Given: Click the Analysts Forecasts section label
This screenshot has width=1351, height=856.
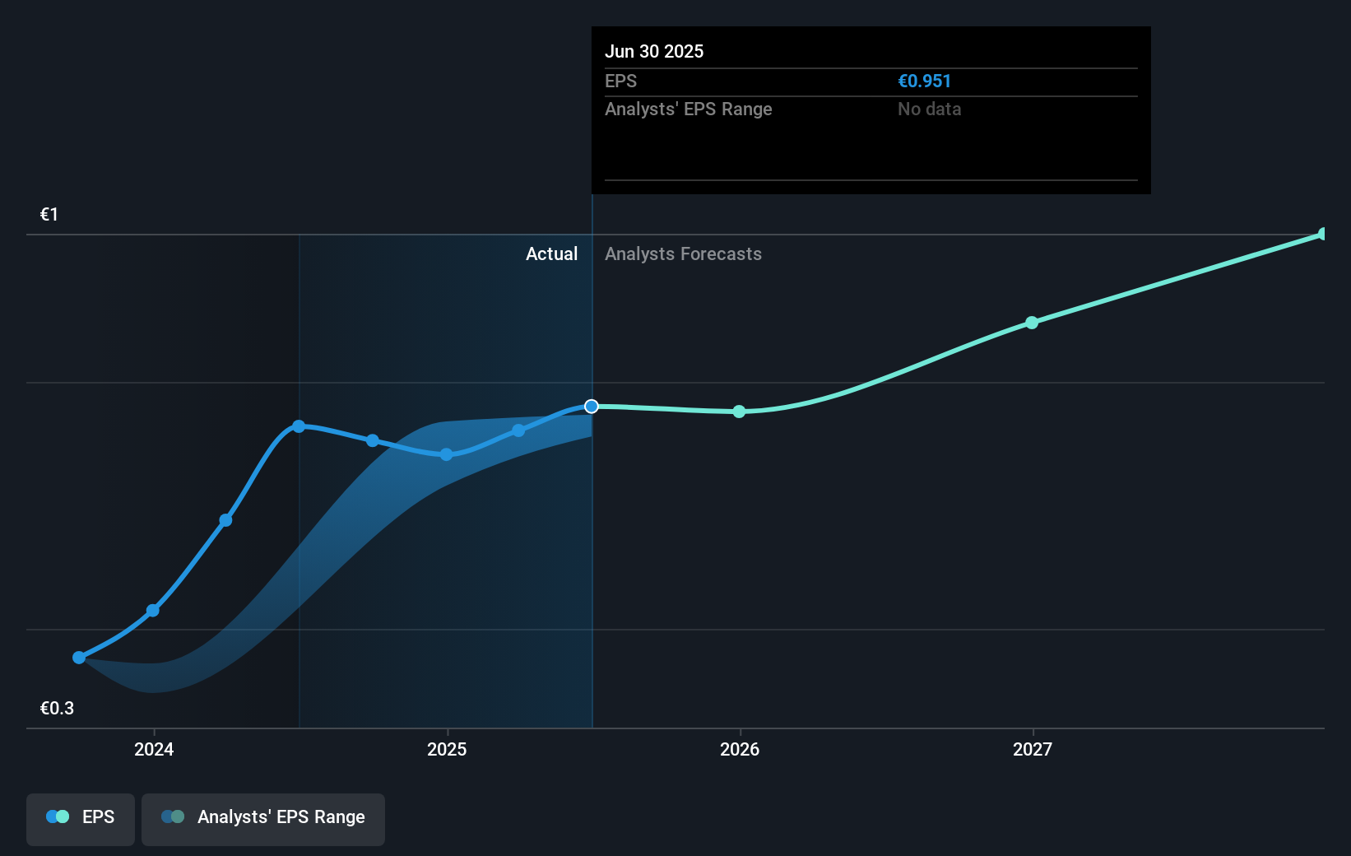Looking at the screenshot, I should (683, 254).
